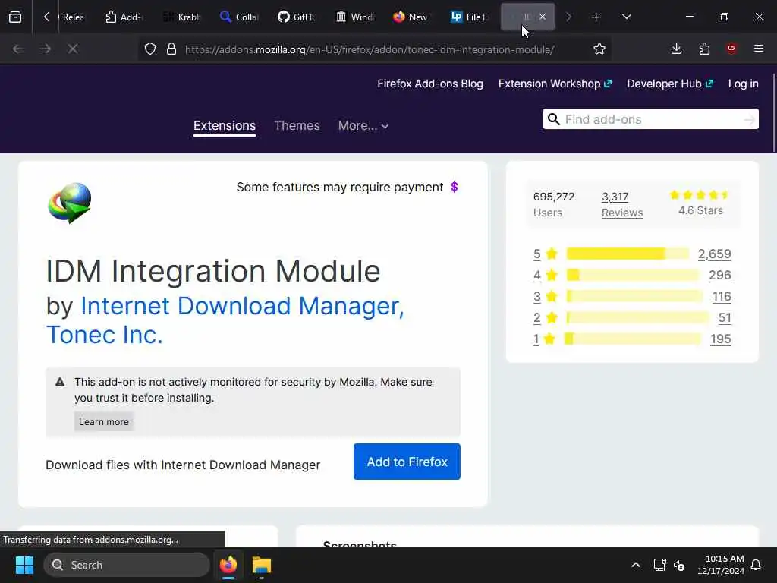
Task: Go back with the back arrow
Action: [18, 49]
